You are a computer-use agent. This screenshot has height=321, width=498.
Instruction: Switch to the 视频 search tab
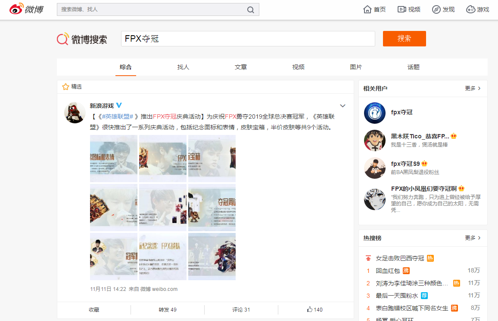point(298,67)
